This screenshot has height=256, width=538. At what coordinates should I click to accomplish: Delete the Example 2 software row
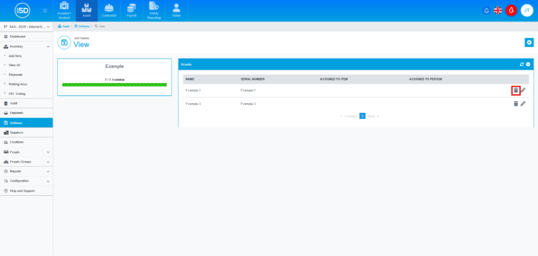[x=516, y=90]
